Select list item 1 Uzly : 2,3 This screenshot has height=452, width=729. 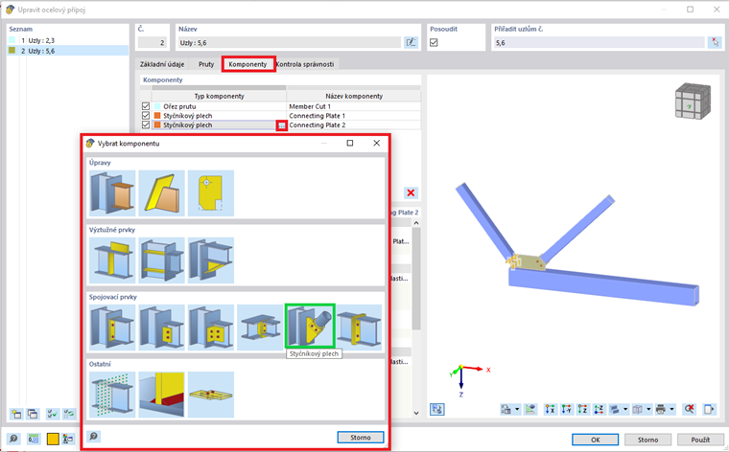67,40
